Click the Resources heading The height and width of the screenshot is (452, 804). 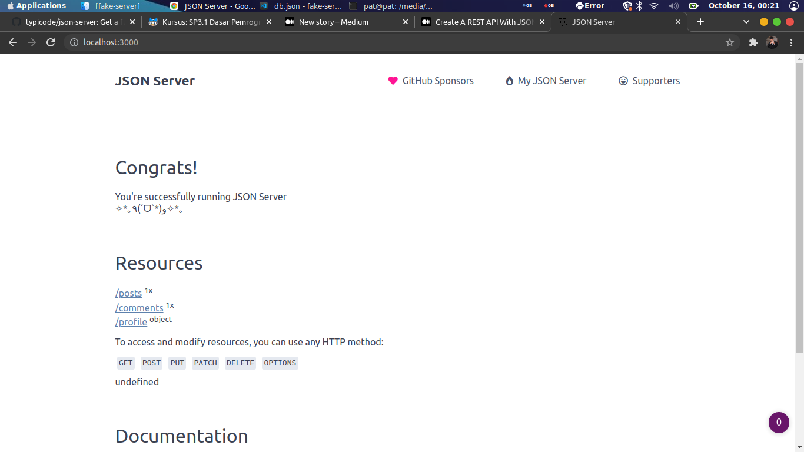(x=159, y=263)
